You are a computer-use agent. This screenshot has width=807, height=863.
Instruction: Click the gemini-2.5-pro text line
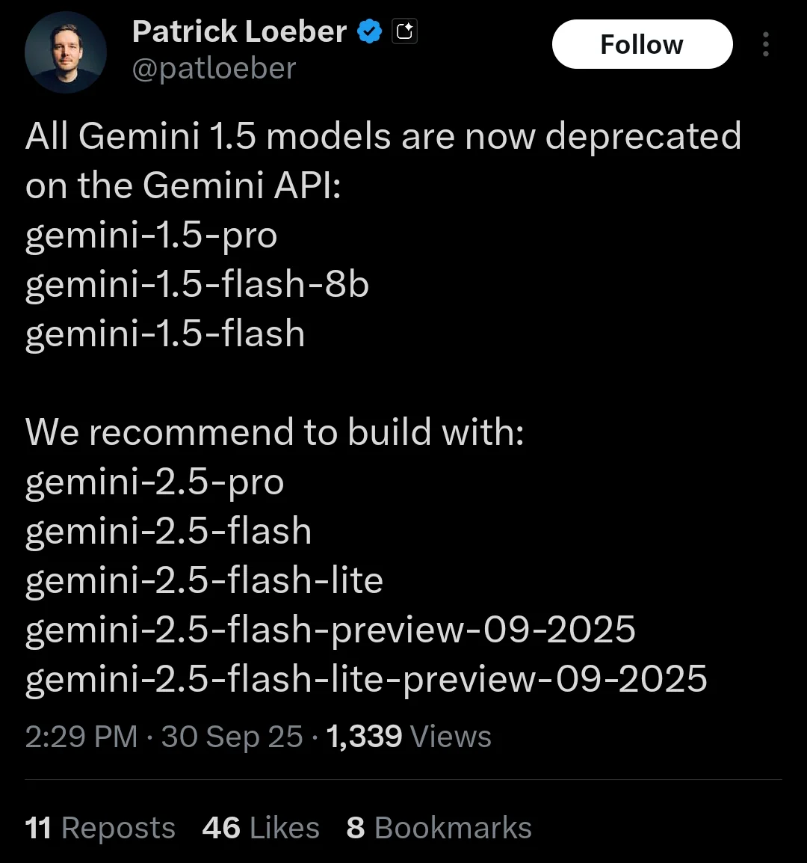pos(155,482)
